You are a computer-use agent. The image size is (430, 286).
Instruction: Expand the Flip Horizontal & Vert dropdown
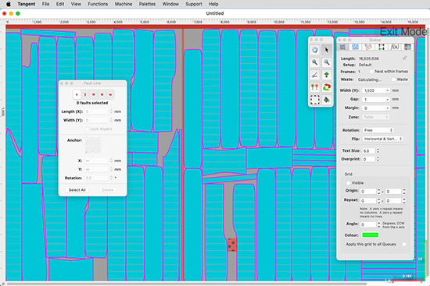[x=383, y=139]
